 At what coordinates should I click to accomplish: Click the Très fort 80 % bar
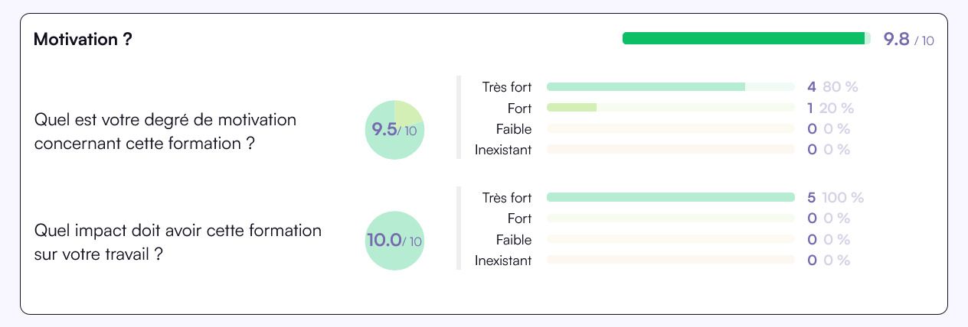pyautogui.click(x=671, y=87)
